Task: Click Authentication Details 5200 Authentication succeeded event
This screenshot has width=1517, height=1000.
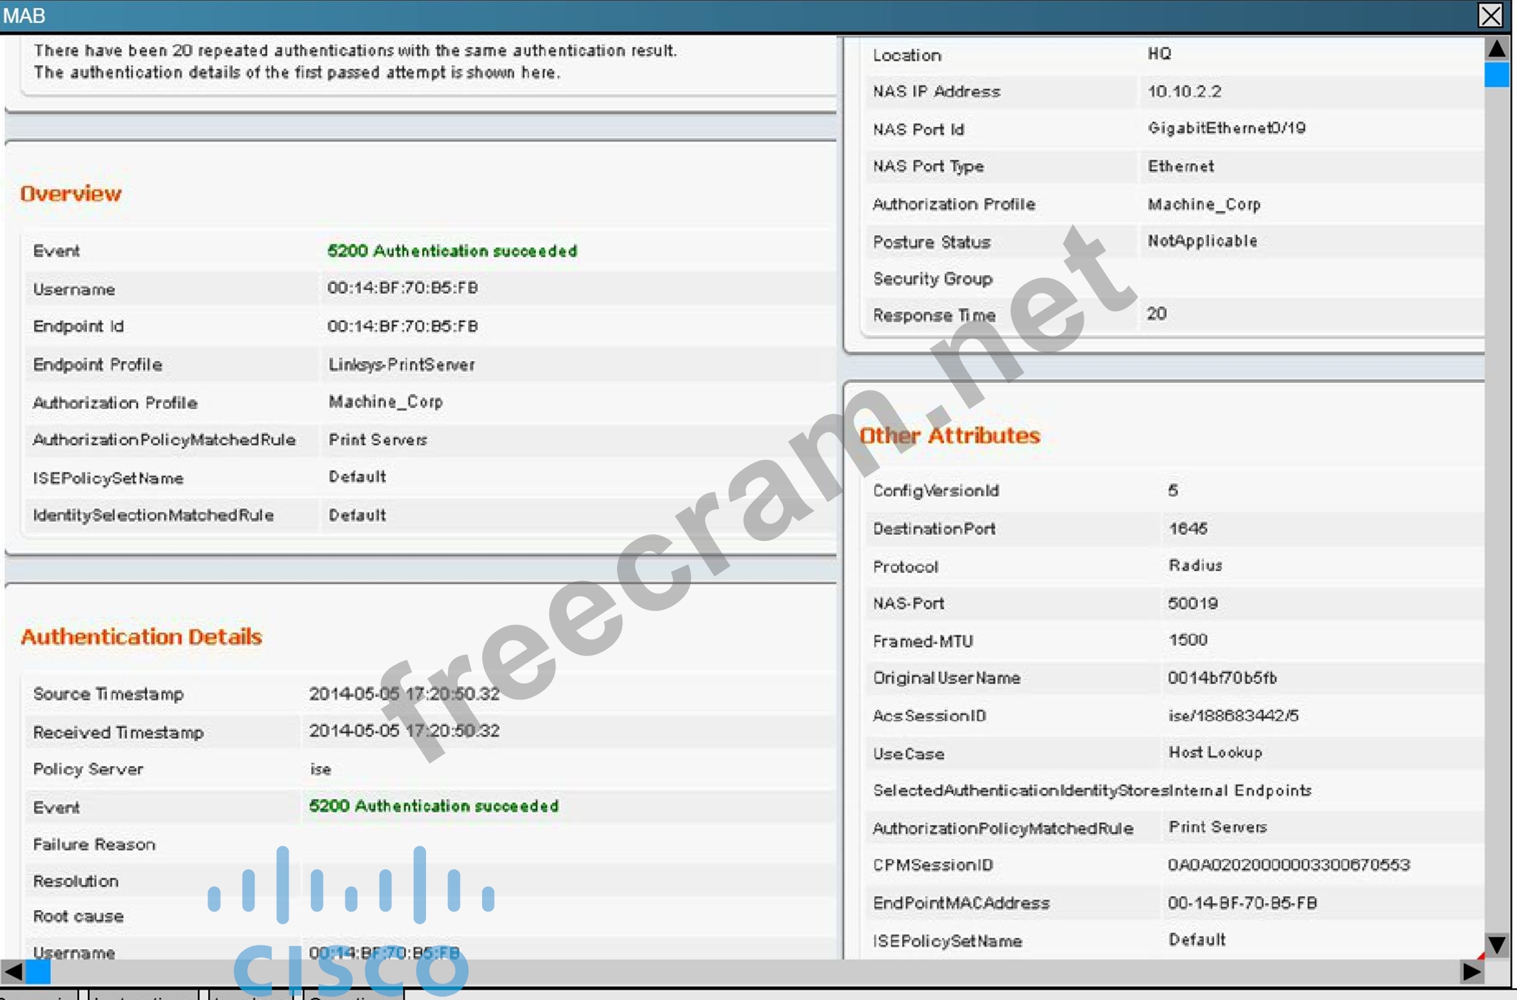Action: pos(433,806)
